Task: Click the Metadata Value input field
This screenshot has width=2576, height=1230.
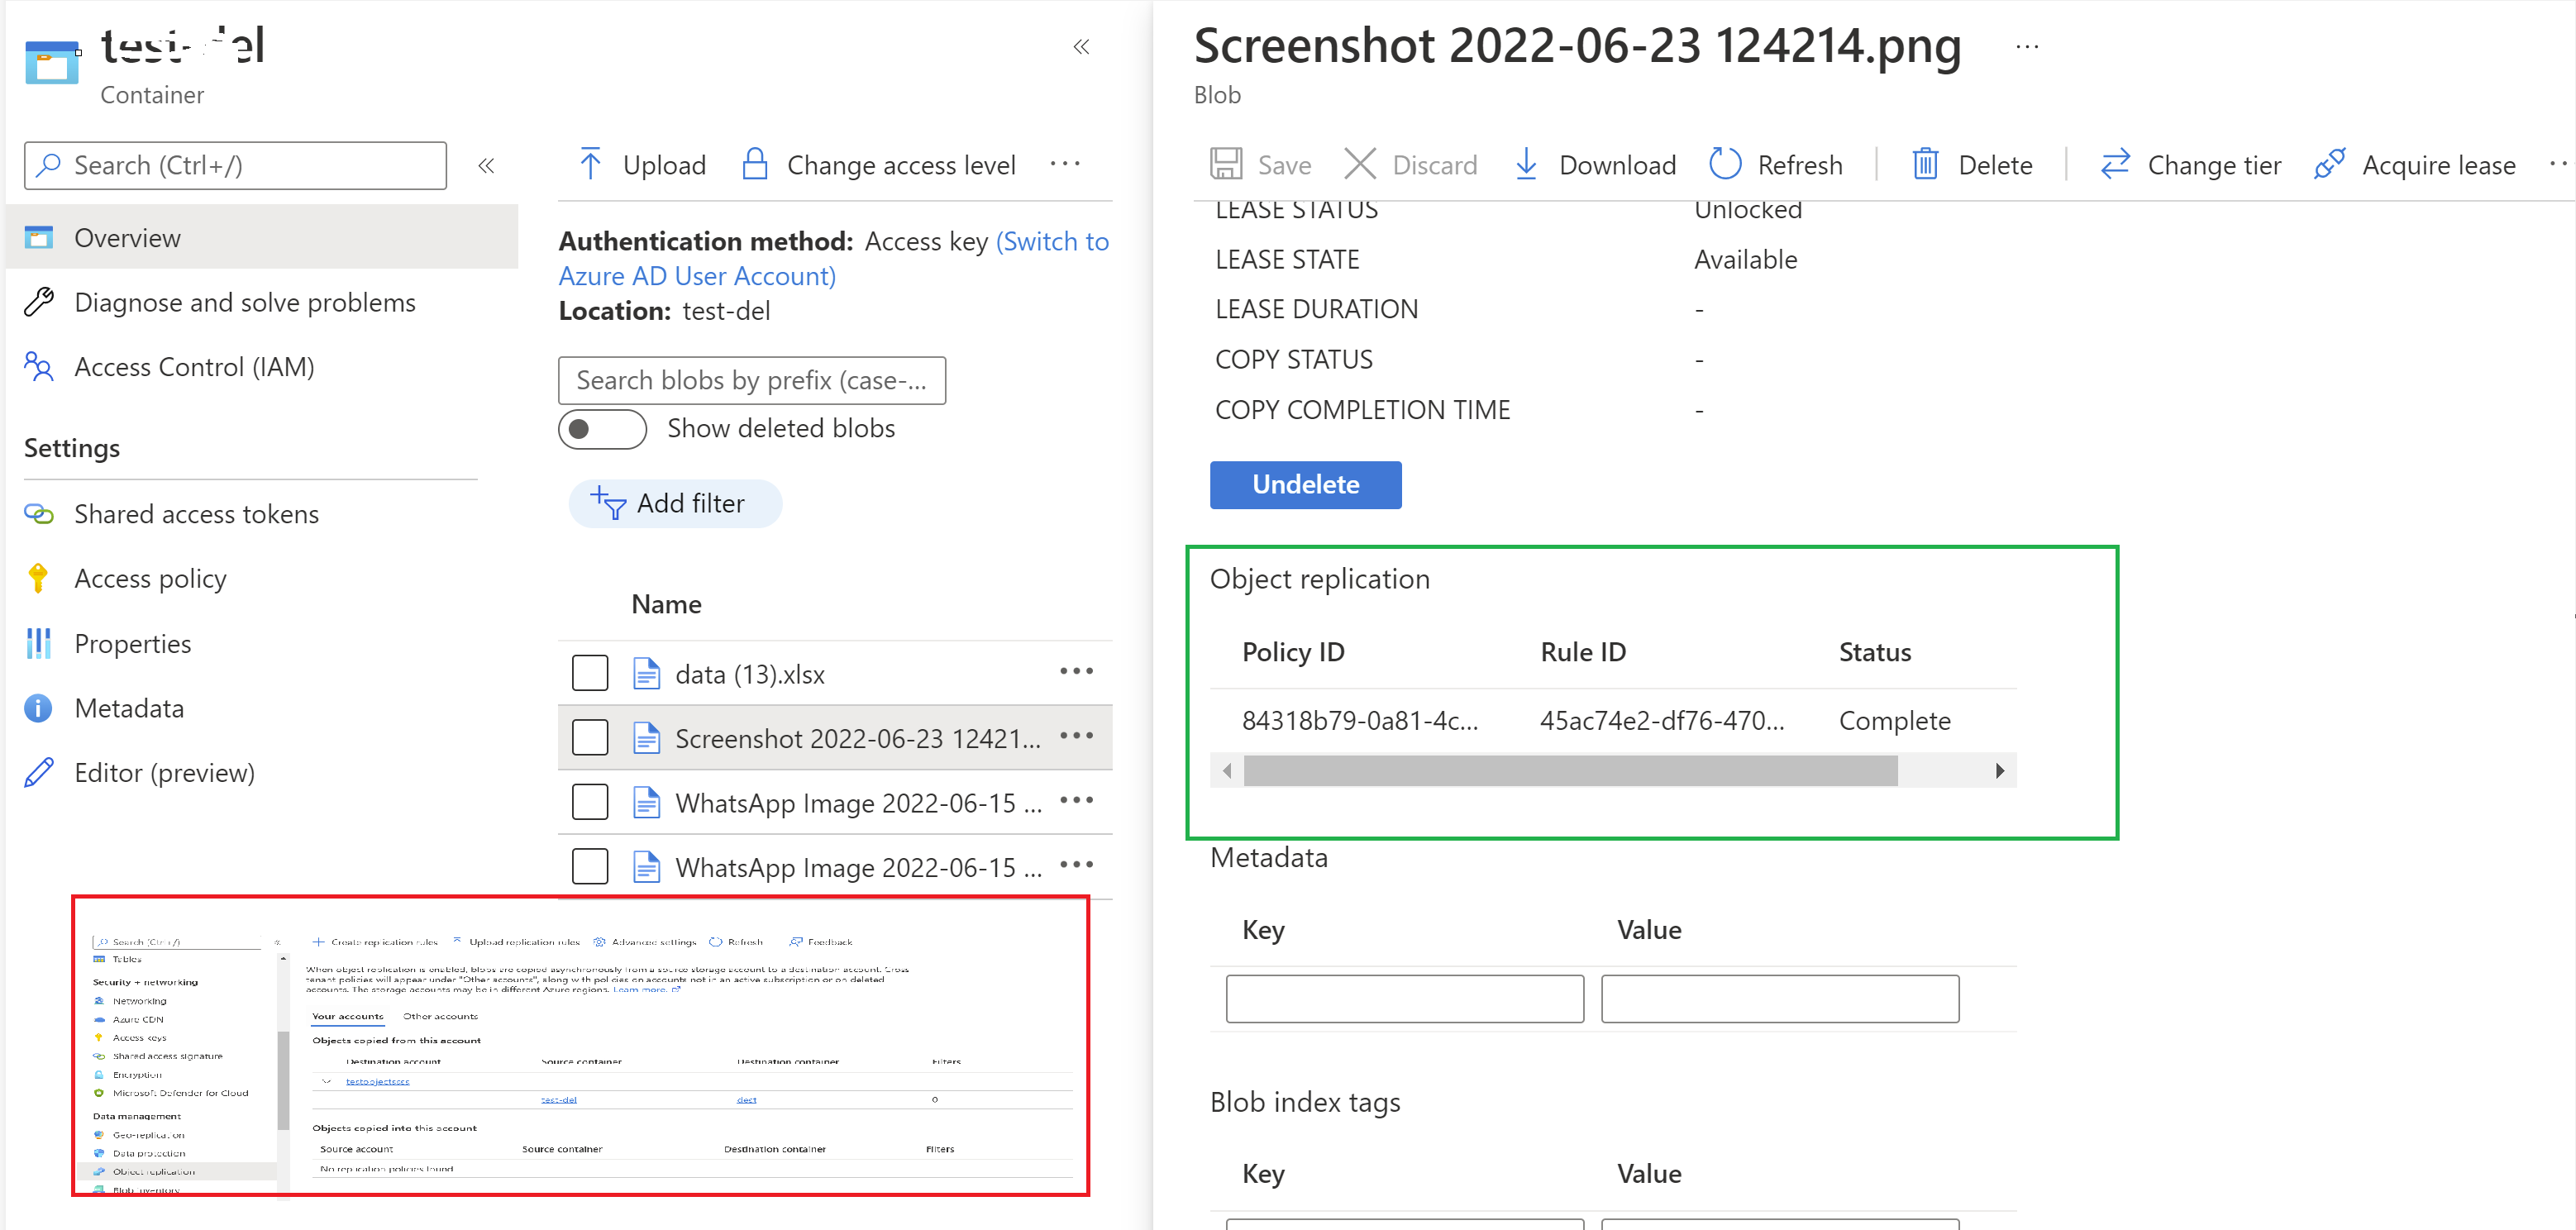Action: pyautogui.click(x=1779, y=998)
